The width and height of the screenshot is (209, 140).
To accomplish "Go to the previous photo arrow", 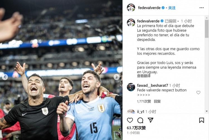I will pos(5,77).
